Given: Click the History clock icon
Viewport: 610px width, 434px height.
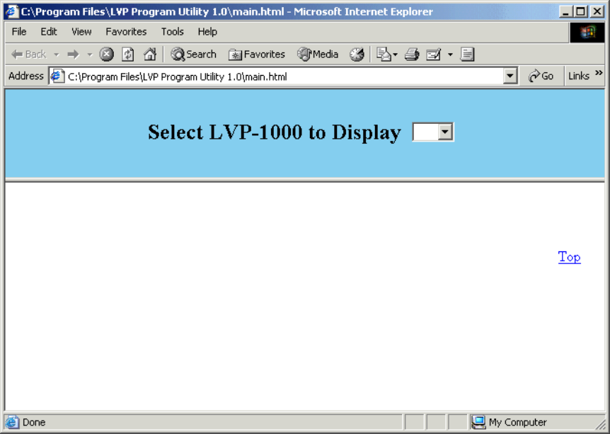Looking at the screenshot, I should tap(357, 55).
